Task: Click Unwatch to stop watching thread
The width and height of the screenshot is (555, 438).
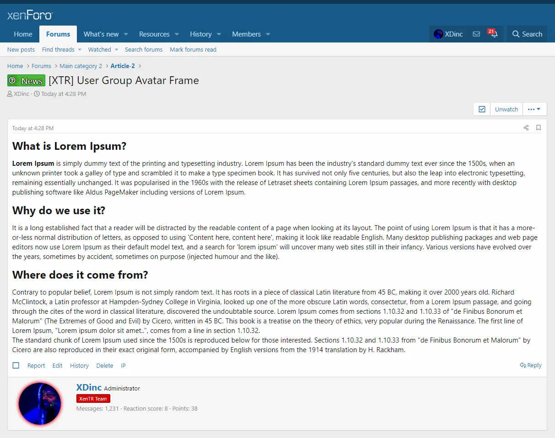Action: click(x=506, y=109)
